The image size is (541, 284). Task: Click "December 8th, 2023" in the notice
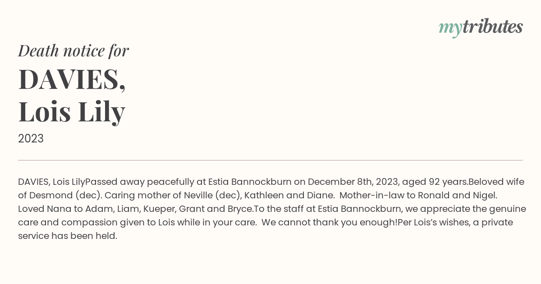(353, 182)
